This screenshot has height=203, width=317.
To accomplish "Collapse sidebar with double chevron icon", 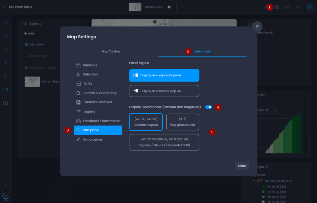I will click(x=6, y=185).
